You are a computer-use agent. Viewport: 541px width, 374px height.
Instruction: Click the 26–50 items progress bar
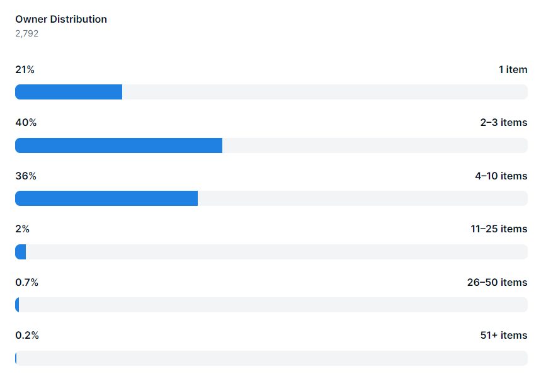(x=271, y=305)
